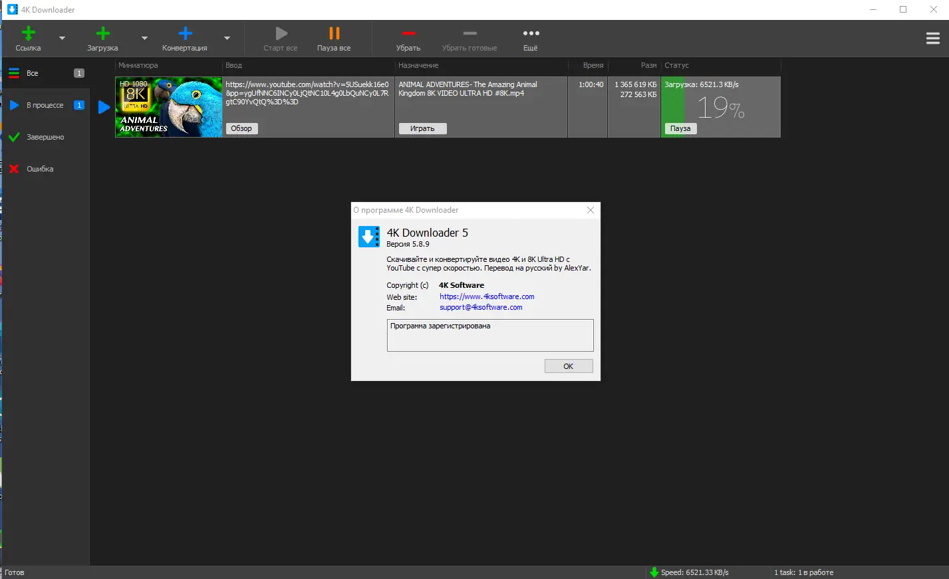The width and height of the screenshot is (949, 579).
Task: Click the Назначение column header
Action: point(418,65)
